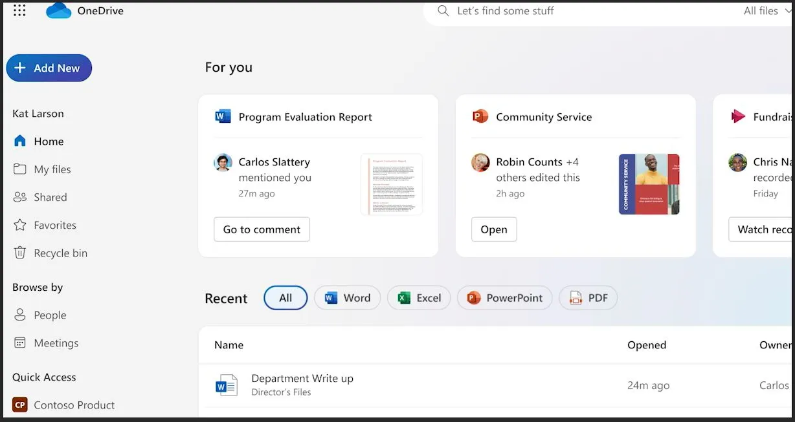Click the Community Service slide thumbnail
Viewport: 795px width, 422px height.
[x=649, y=184]
